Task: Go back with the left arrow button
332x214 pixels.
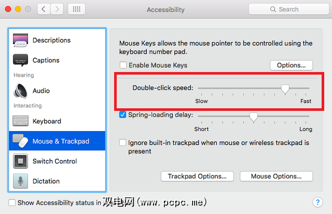Action: [x=45, y=9]
